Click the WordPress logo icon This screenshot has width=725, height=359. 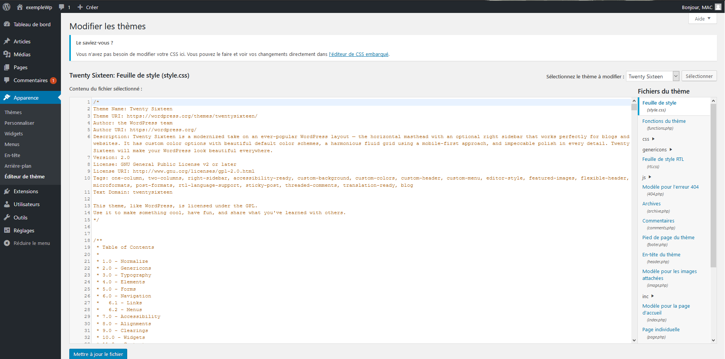6,7
